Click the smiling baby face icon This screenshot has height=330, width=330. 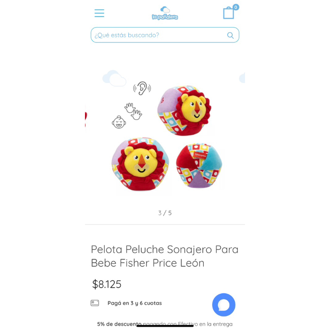[x=119, y=122]
